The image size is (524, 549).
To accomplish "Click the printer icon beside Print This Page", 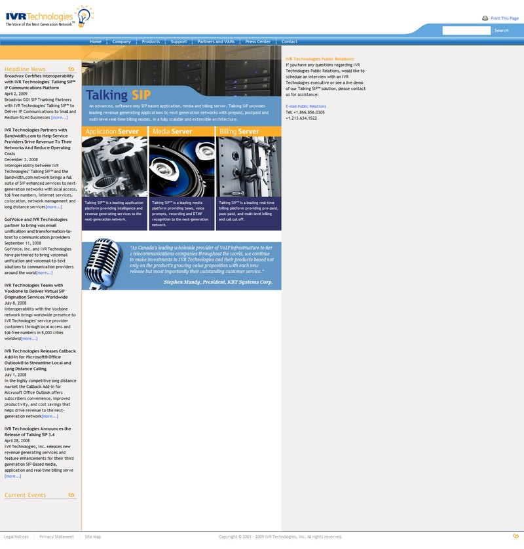I will tap(485, 18).
